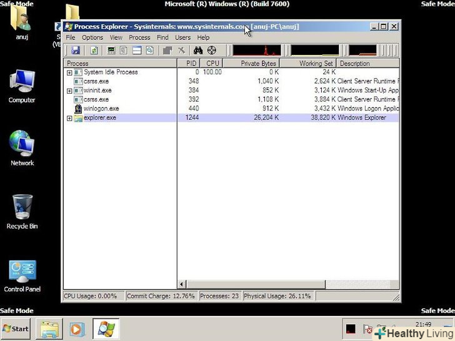Click the Windows Start button

click(x=16, y=329)
